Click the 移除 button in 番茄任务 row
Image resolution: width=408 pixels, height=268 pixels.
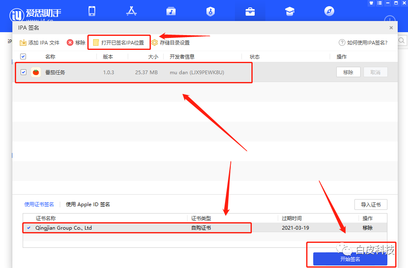click(348, 72)
